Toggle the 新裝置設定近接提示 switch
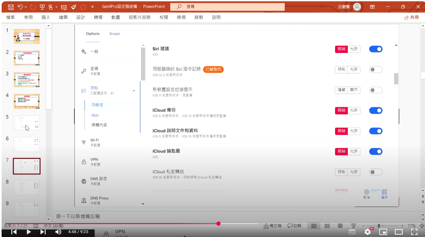Image resolution: width=425 pixels, height=237 pixels. click(x=376, y=90)
